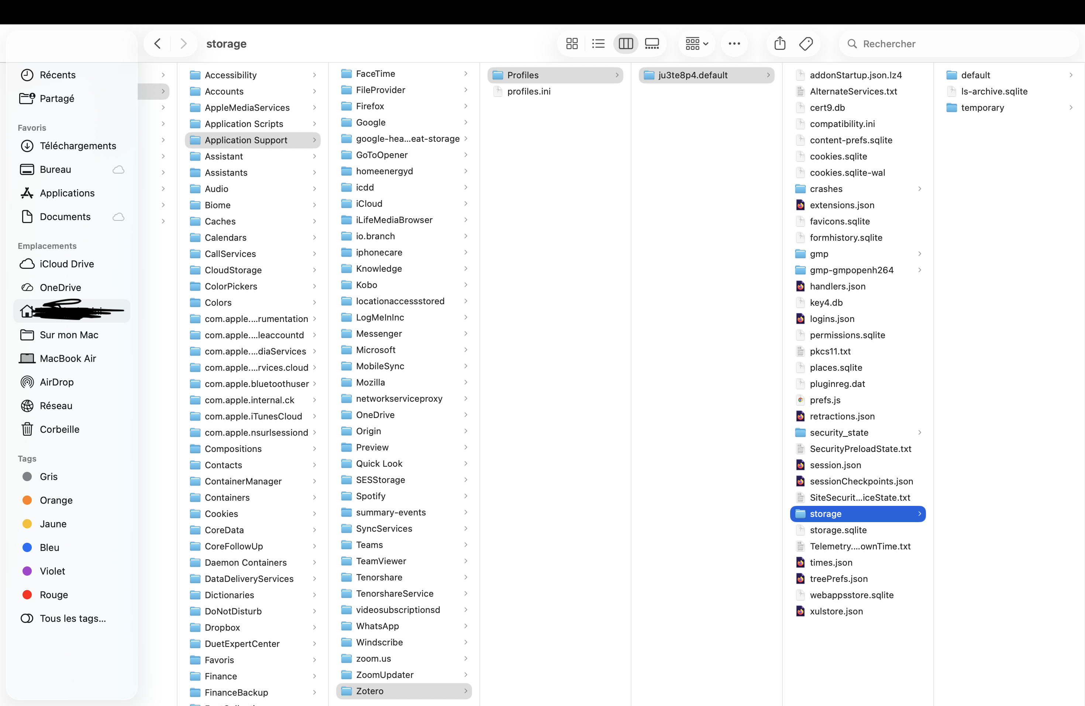This screenshot has height=706, width=1085.
Task: Click the tag icon in toolbar
Action: click(806, 44)
